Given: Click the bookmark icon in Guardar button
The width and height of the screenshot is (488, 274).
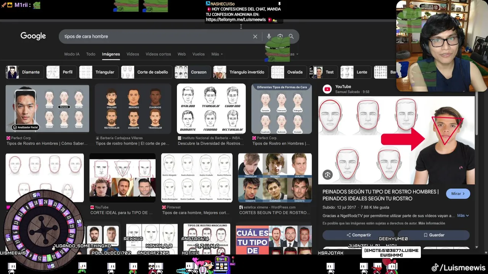Looking at the screenshot, I should [425, 235].
